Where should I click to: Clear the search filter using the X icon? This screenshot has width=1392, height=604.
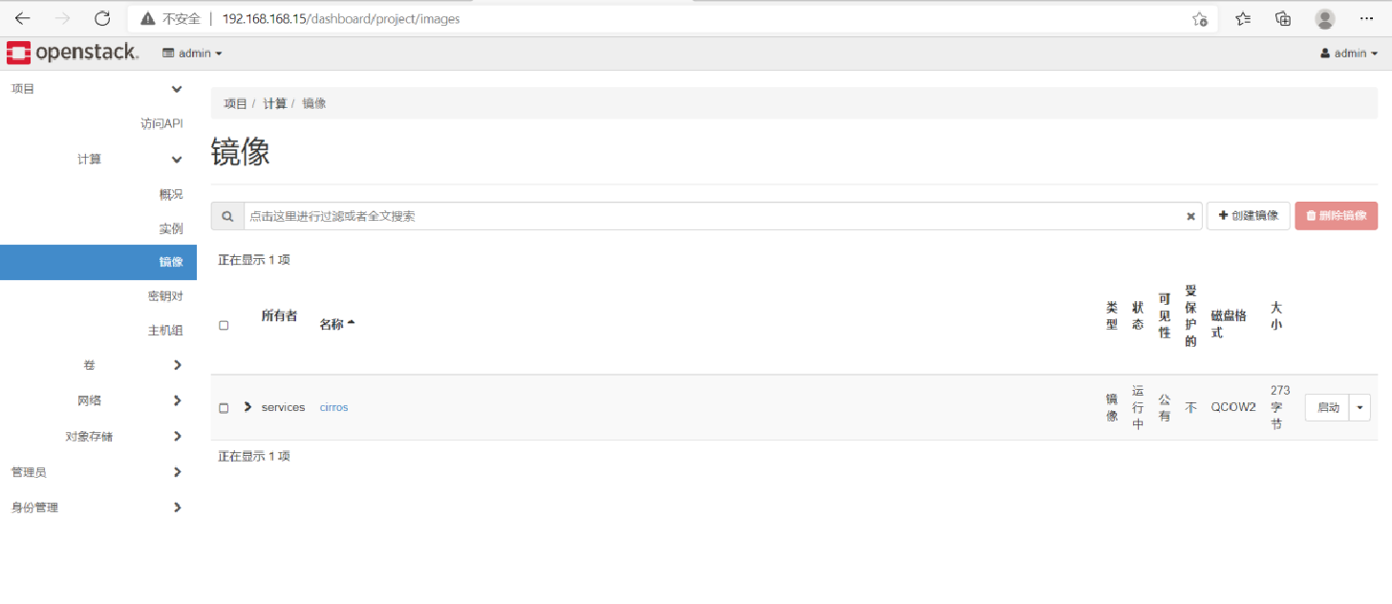(1190, 216)
